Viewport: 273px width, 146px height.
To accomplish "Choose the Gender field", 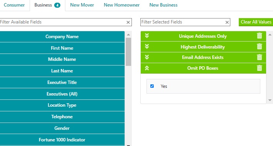I will tap(62, 128).
